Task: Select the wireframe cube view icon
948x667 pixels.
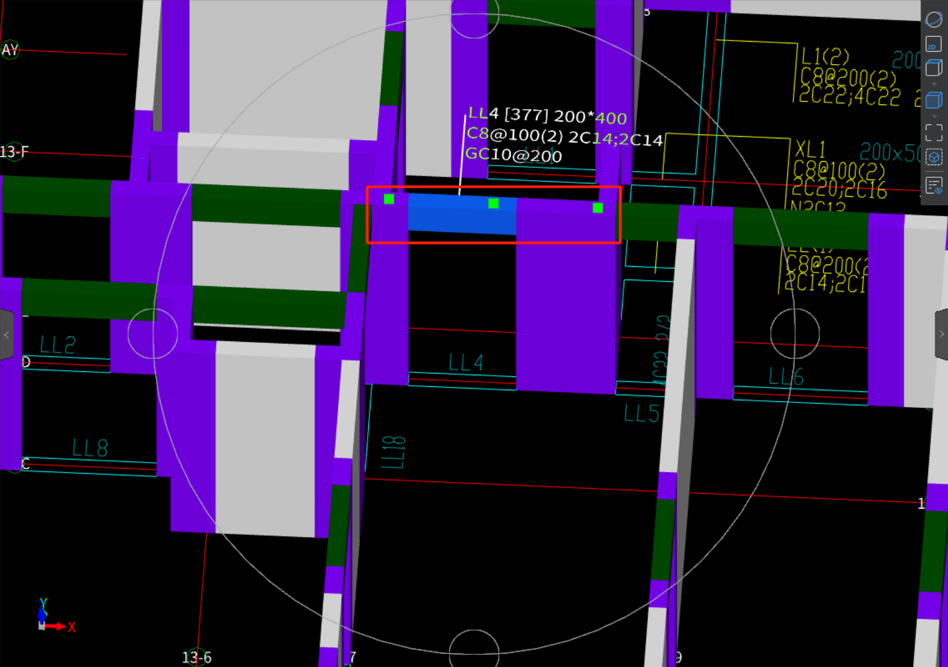Action: click(x=934, y=68)
